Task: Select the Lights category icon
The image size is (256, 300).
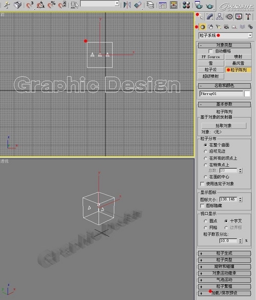Action: tap(218, 27)
